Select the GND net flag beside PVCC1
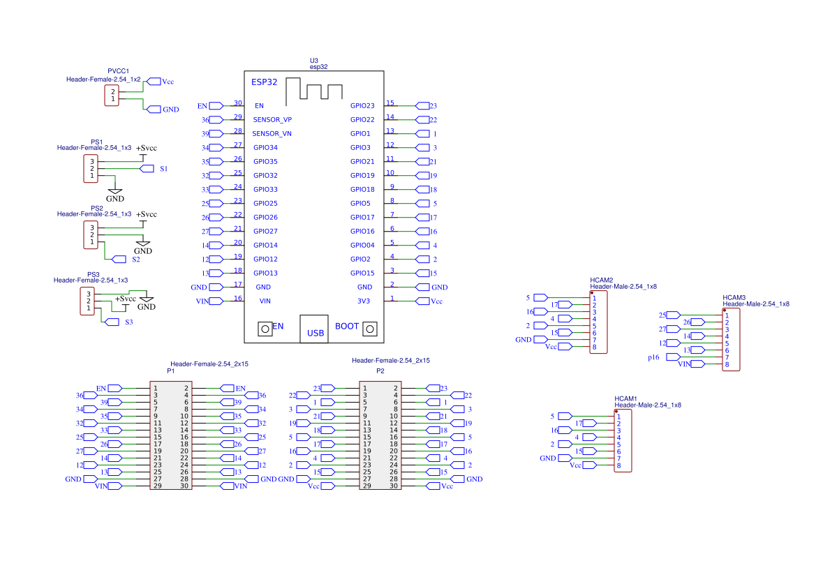The width and height of the screenshot is (816, 577). point(154,110)
